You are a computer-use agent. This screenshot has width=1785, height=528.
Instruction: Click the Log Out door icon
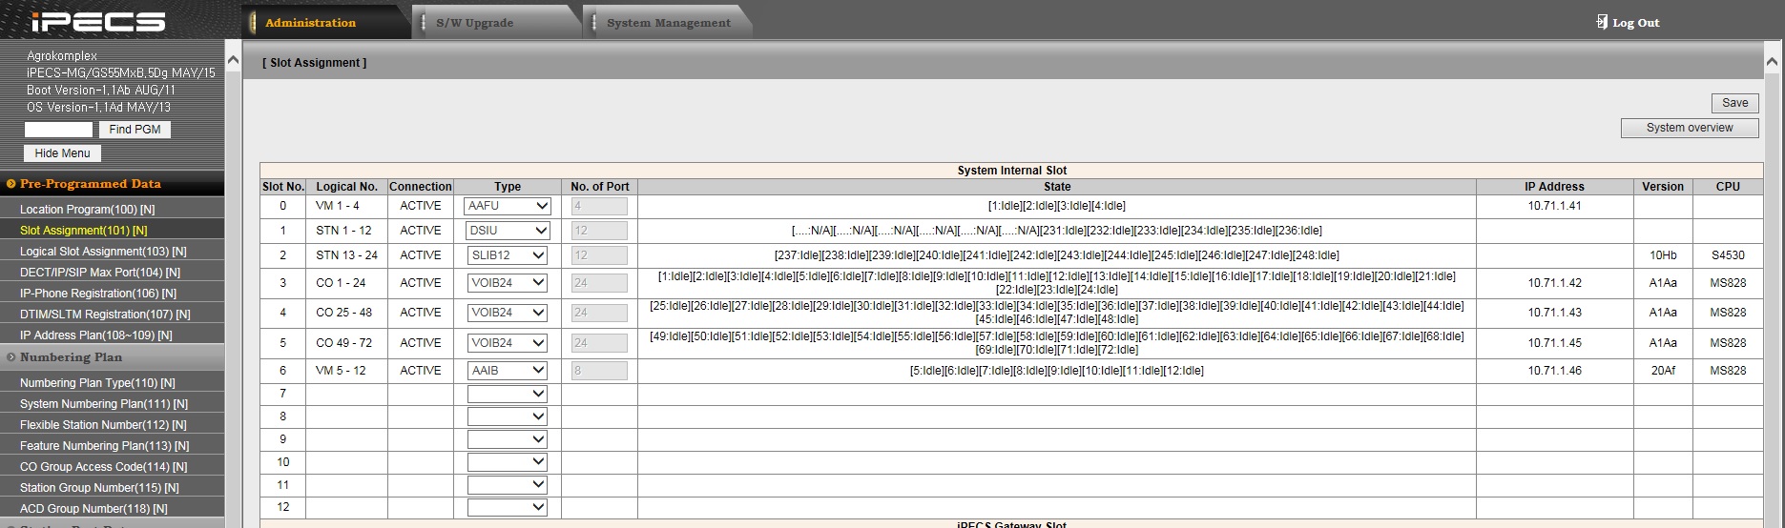1602,22
